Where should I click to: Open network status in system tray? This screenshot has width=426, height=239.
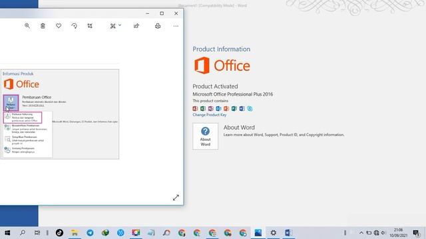click(x=376, y=233)
